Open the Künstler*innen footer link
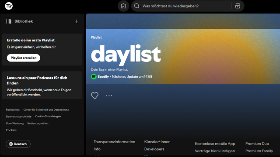The width and height of the screenshot is (280, 157). (x=157, y=142)
